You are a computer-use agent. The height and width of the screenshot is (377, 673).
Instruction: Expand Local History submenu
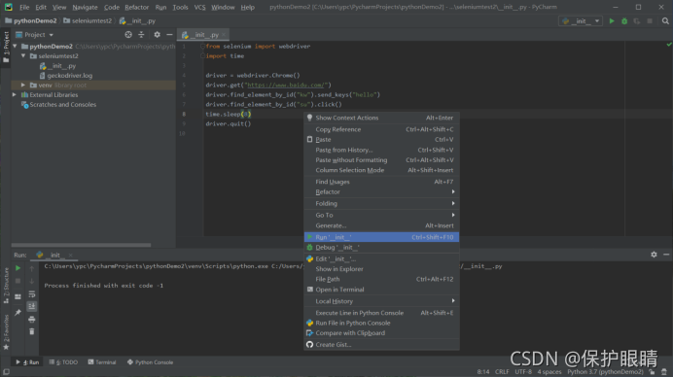[381, 301]
